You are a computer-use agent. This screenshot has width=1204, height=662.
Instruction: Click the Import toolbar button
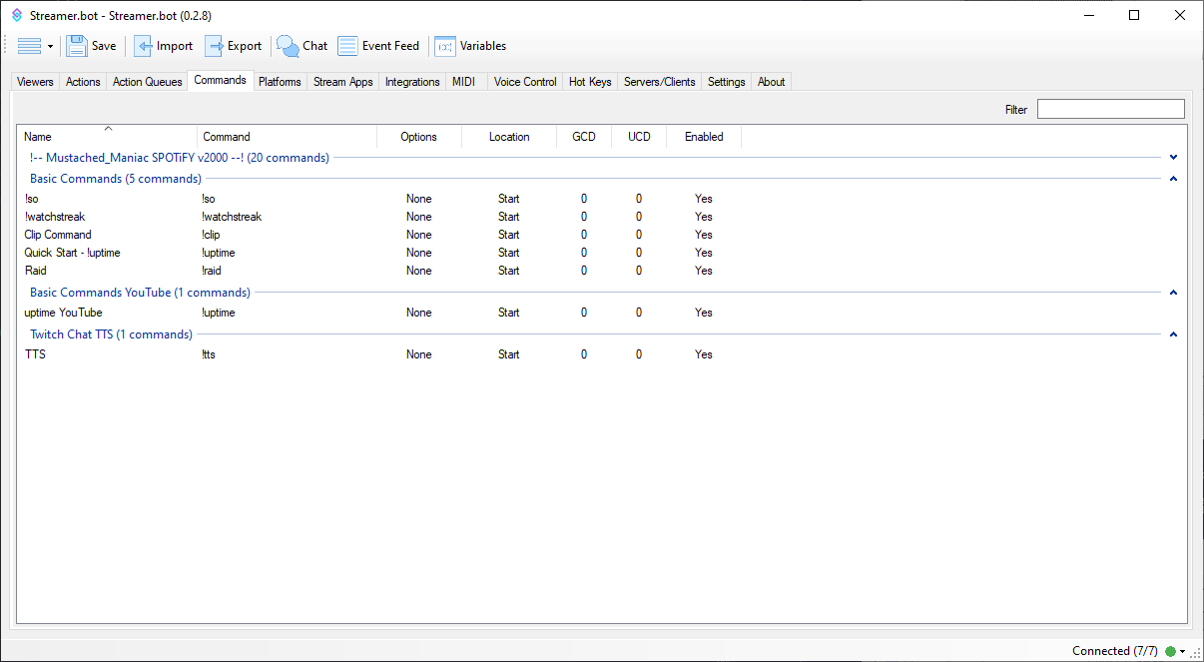pyautogui.click(x=164, y=46)
